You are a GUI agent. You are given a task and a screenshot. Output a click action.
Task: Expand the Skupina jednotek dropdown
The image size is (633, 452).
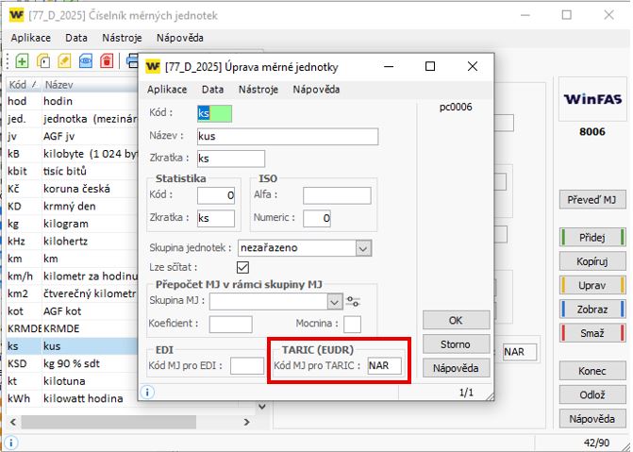coord(363,248)
